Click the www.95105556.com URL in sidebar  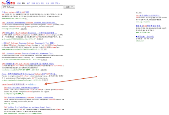[143, 32]
